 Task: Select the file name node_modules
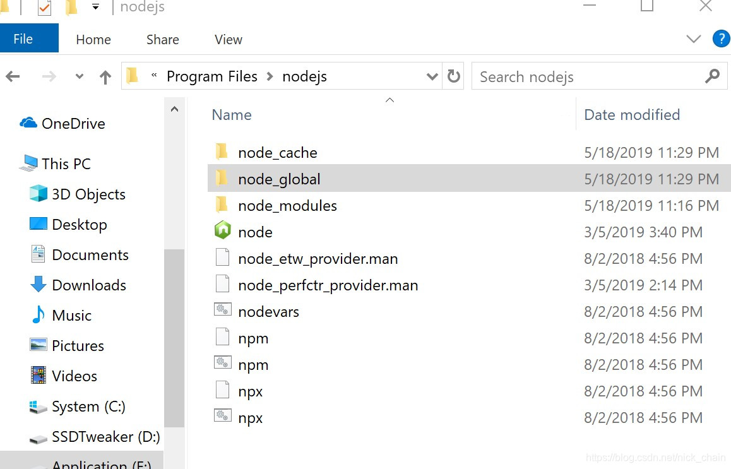(x=287, y=206)
